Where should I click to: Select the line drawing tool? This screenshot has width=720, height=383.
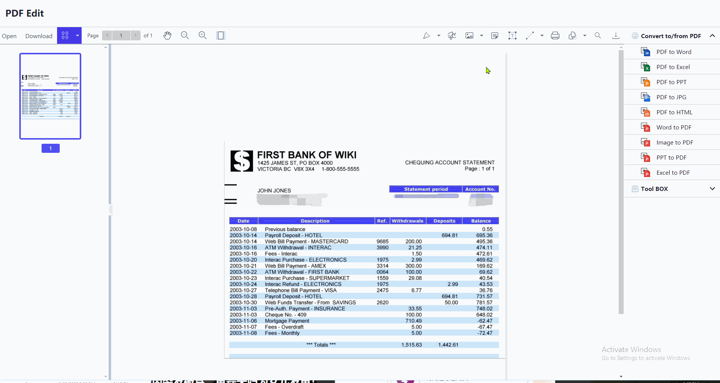[531, 35]
